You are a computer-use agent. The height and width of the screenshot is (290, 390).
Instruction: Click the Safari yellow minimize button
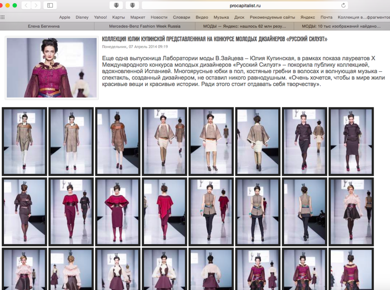[x=7, y=5]
